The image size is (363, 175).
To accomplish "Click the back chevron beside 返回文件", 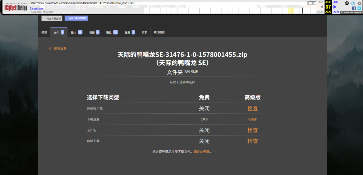I will [50, 49].
